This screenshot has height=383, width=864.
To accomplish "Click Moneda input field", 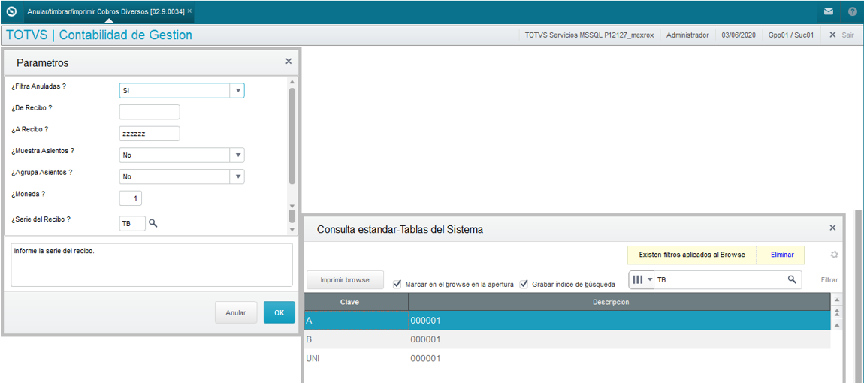I will pyautogui.click(x=131, y=198).
